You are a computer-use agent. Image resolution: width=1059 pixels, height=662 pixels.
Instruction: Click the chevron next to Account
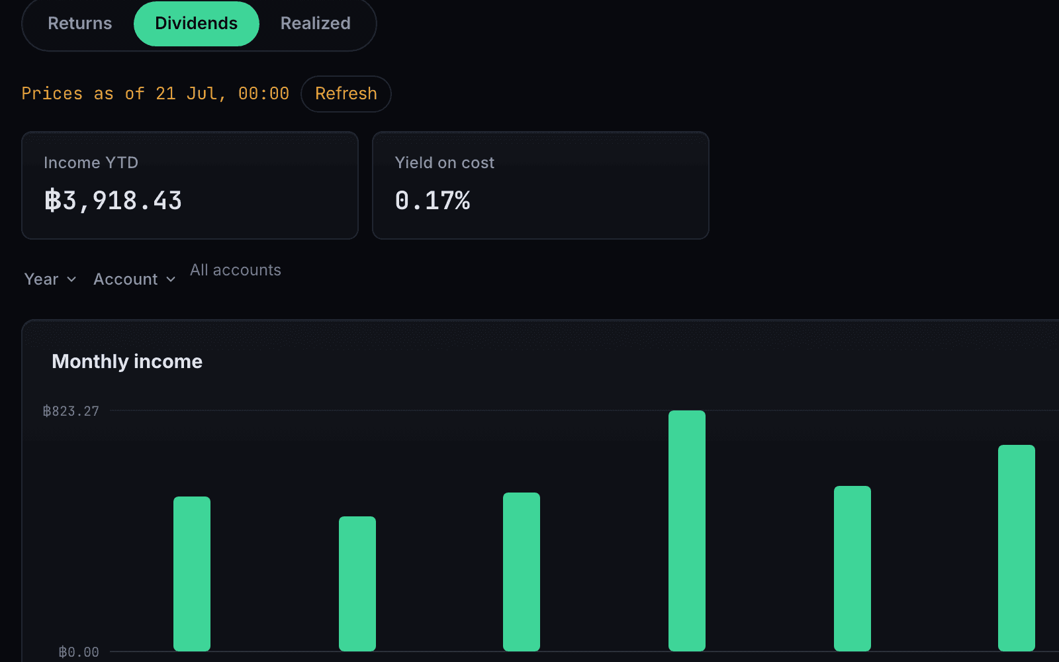171,279
